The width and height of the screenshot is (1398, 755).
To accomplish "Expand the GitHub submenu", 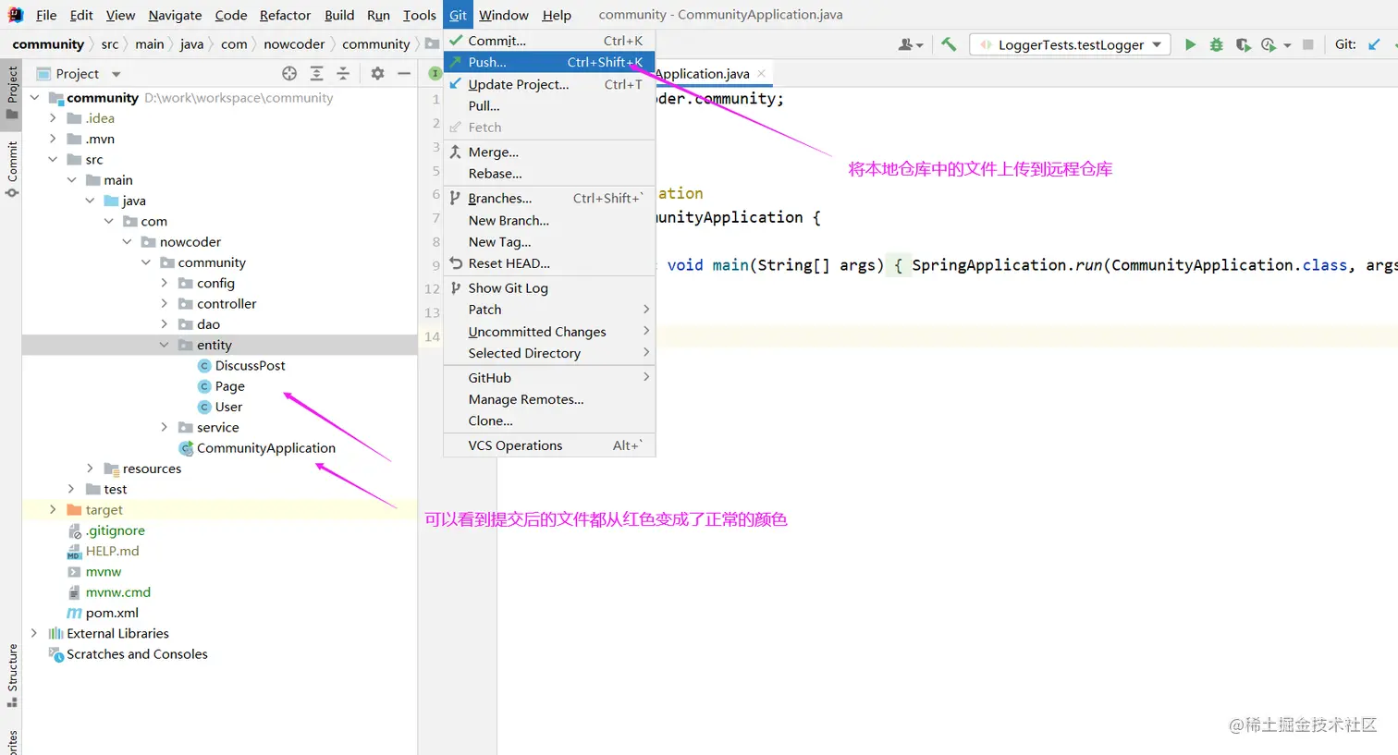I will 549,377.
